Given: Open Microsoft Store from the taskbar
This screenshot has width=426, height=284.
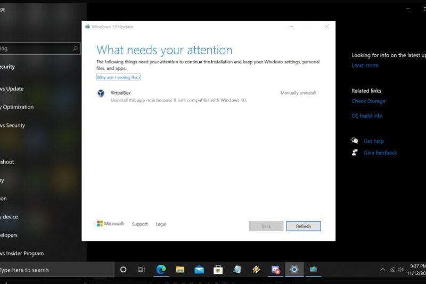Looking at the screenshot, I should pos(218,269).
